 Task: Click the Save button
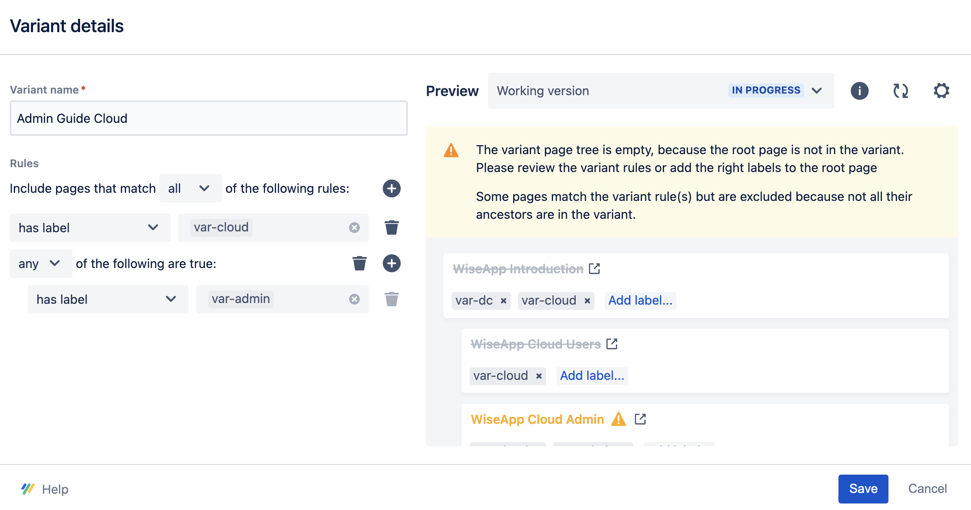(863, 488)
